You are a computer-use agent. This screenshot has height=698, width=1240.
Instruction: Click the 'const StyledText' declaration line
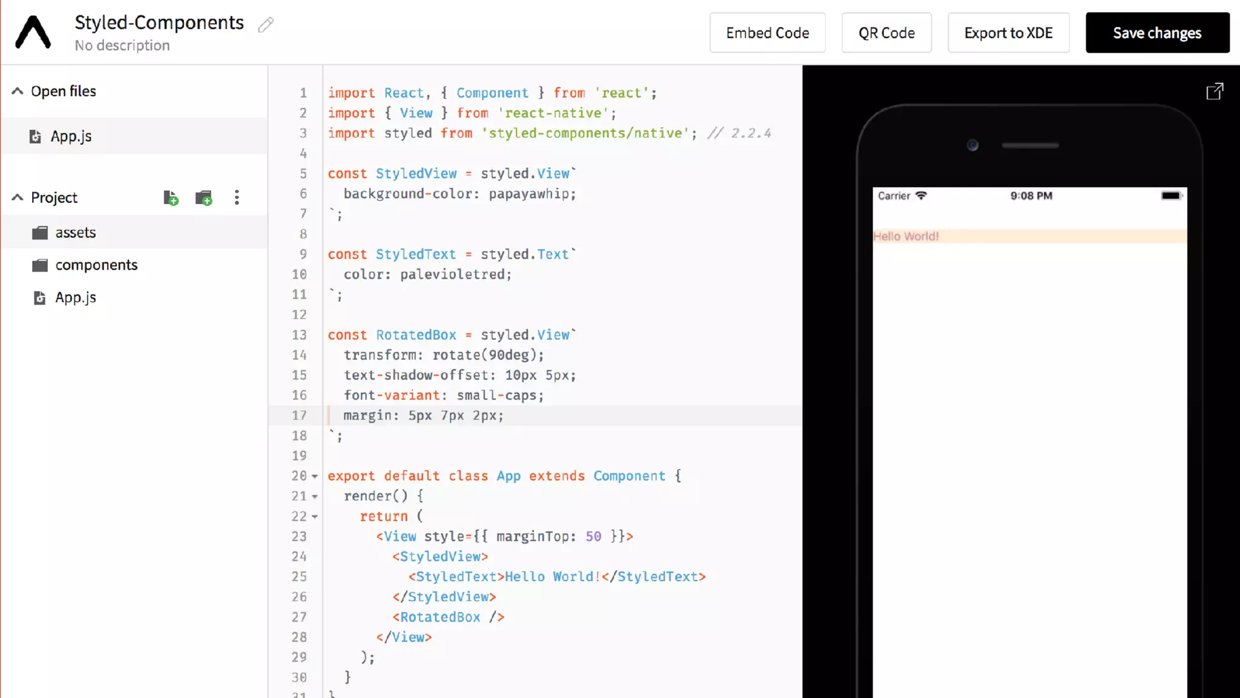tap(452, 254)
